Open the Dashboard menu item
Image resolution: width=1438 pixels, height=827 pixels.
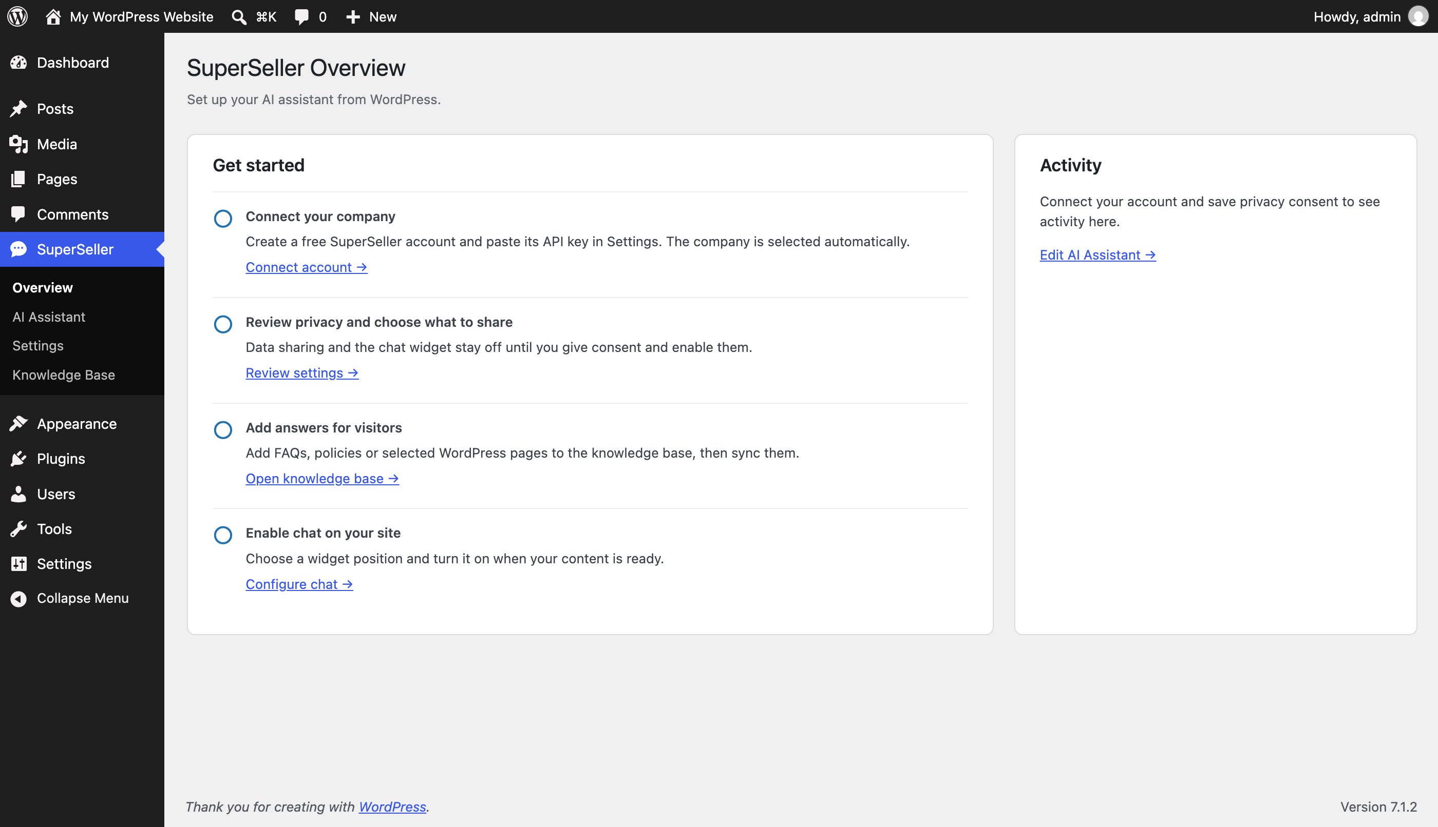pos(73,63)
